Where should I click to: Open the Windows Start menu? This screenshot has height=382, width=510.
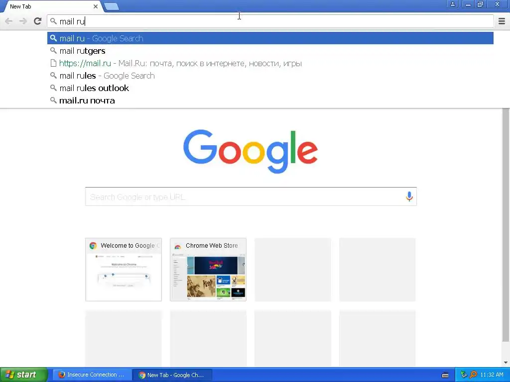23,375
